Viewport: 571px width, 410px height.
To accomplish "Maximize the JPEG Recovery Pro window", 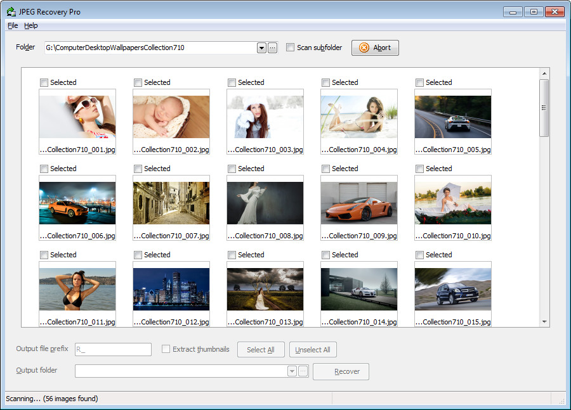I will click(x=533, y=11).
